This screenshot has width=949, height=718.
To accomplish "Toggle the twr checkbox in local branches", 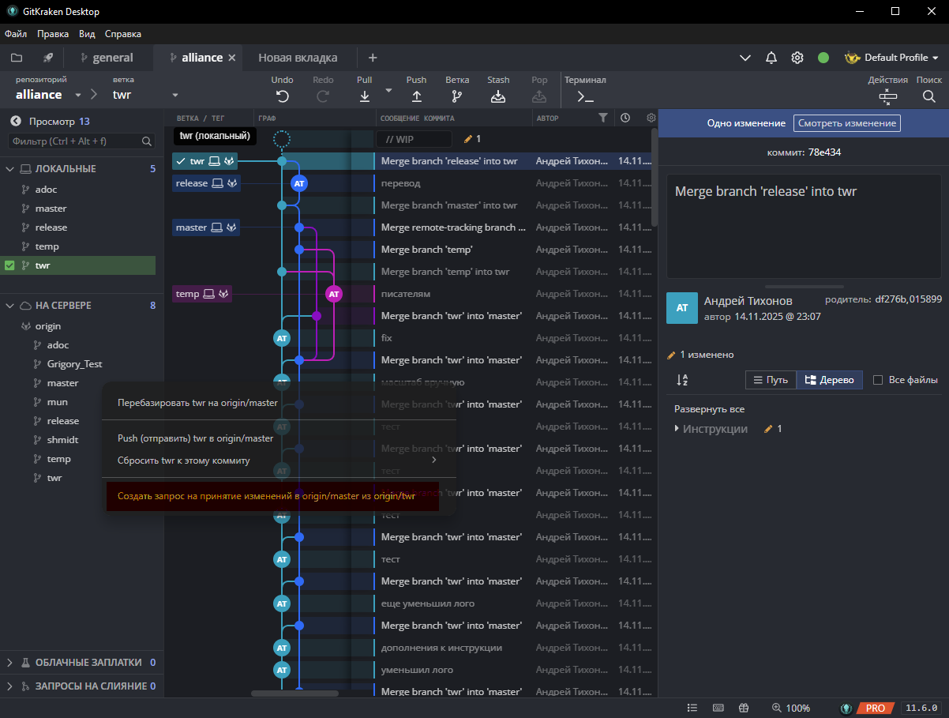I will click(11, 265).
